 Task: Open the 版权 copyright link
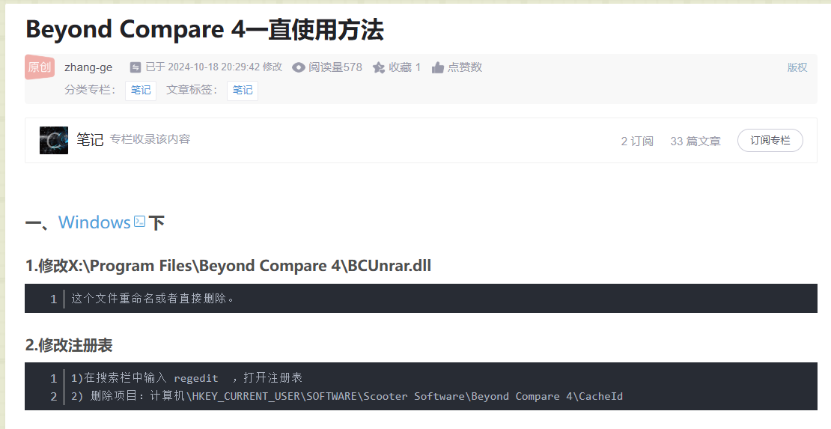[x=797, y=67]
